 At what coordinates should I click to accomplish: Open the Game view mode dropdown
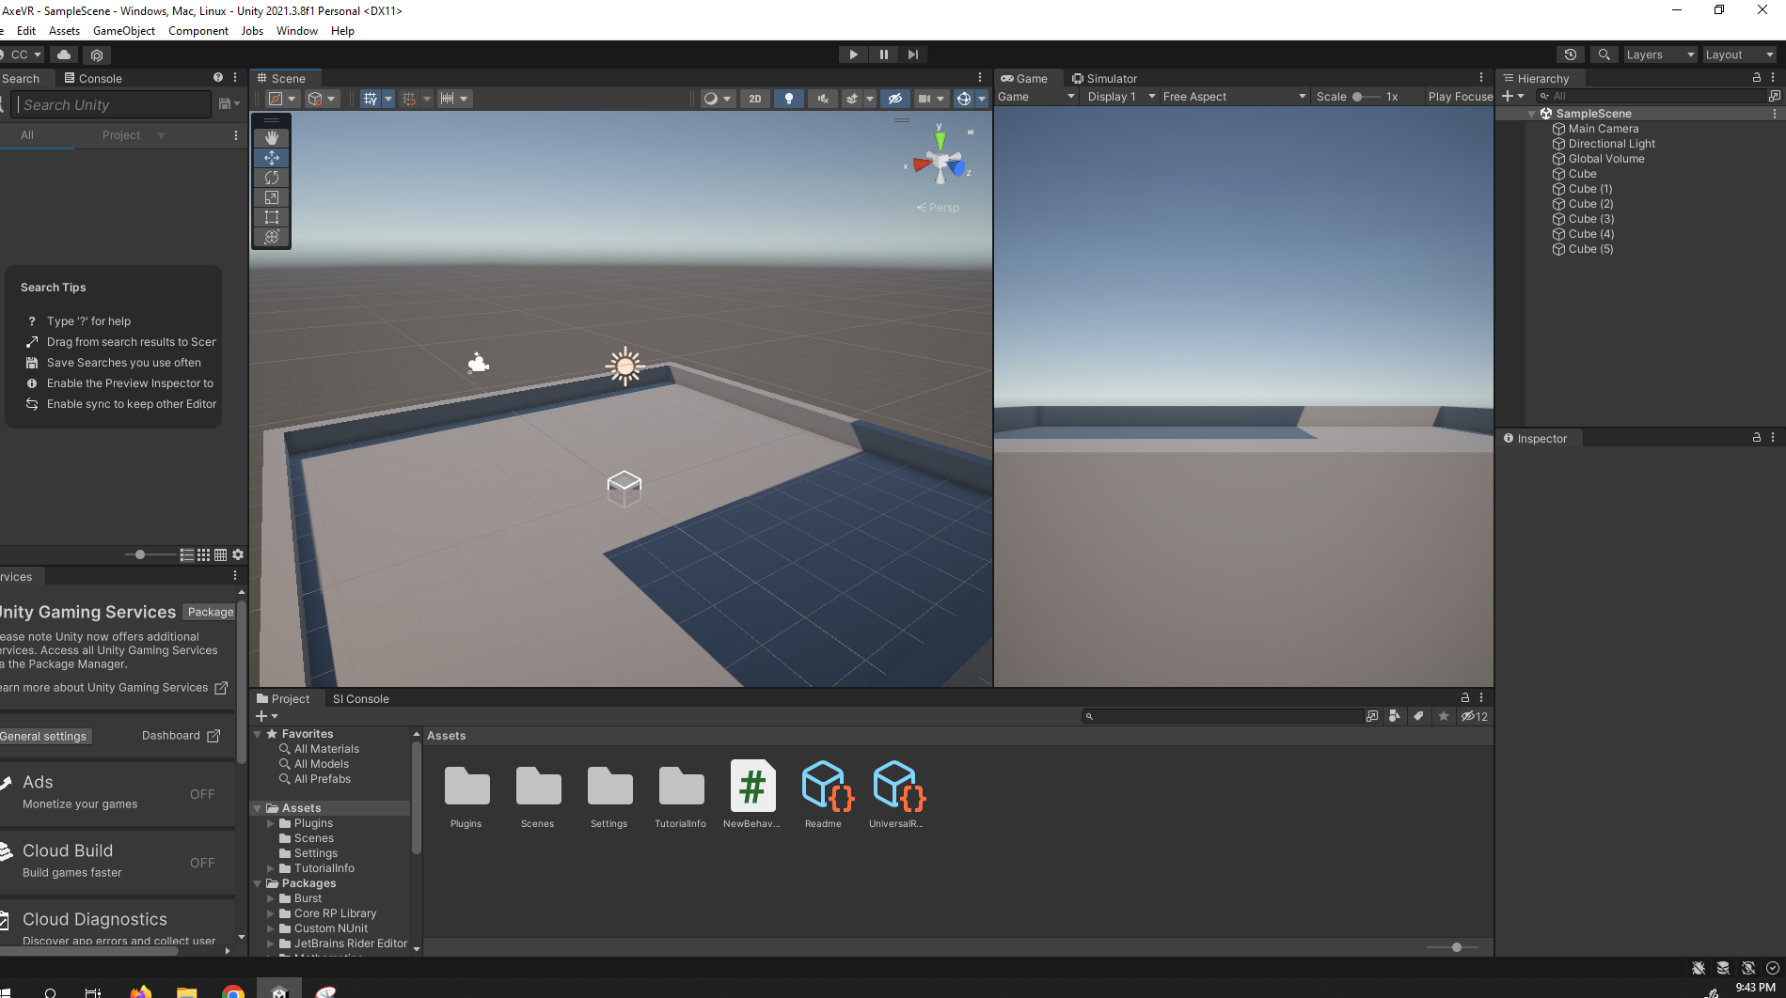point(1035,97)
